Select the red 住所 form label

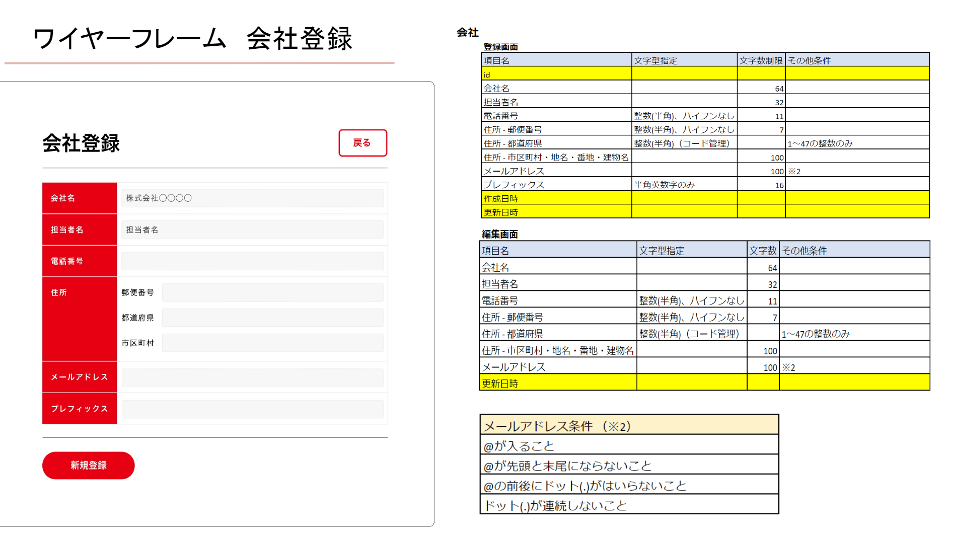click(80, 319)
